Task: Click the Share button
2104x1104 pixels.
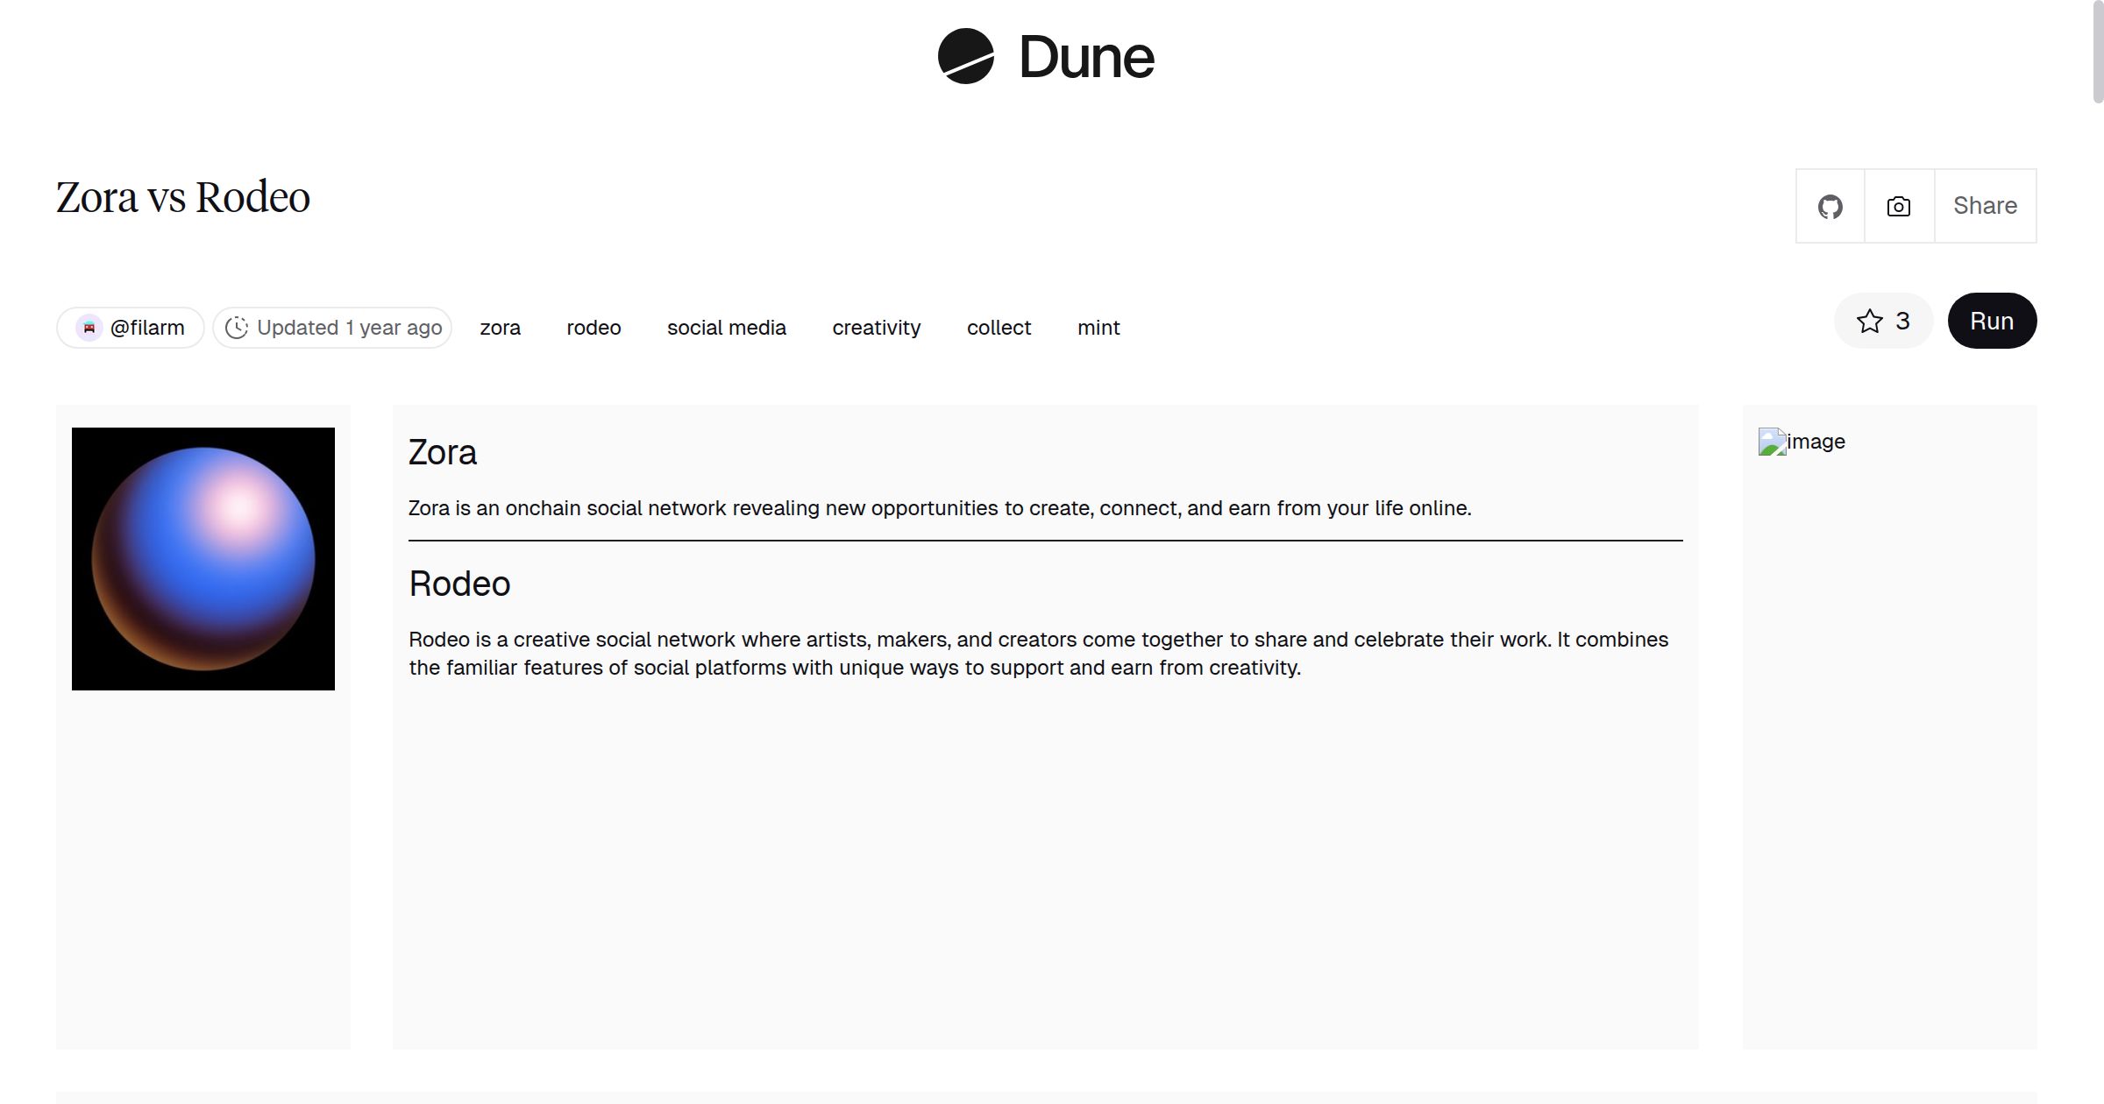Action: coord(1985,206)
